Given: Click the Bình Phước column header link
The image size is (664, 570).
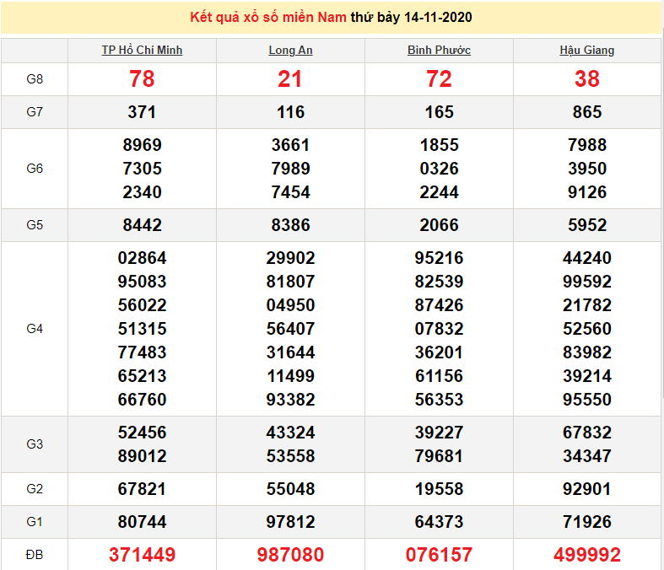Looking at the screenshot, I should click(x=439, y=50).
